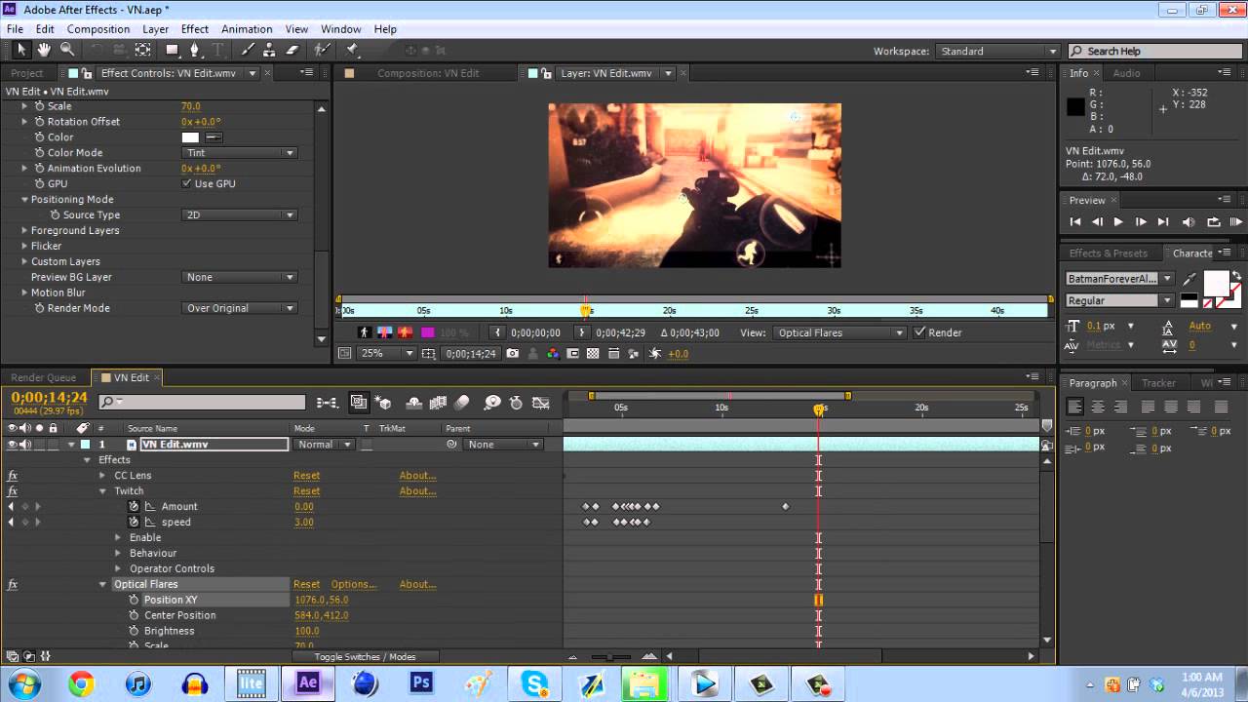Select the Puppet Pin tool
Image resolution: width=1248 pixels, height=702 pixels.
tap(352, 50)
